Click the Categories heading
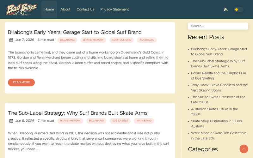 coord(203,149)
